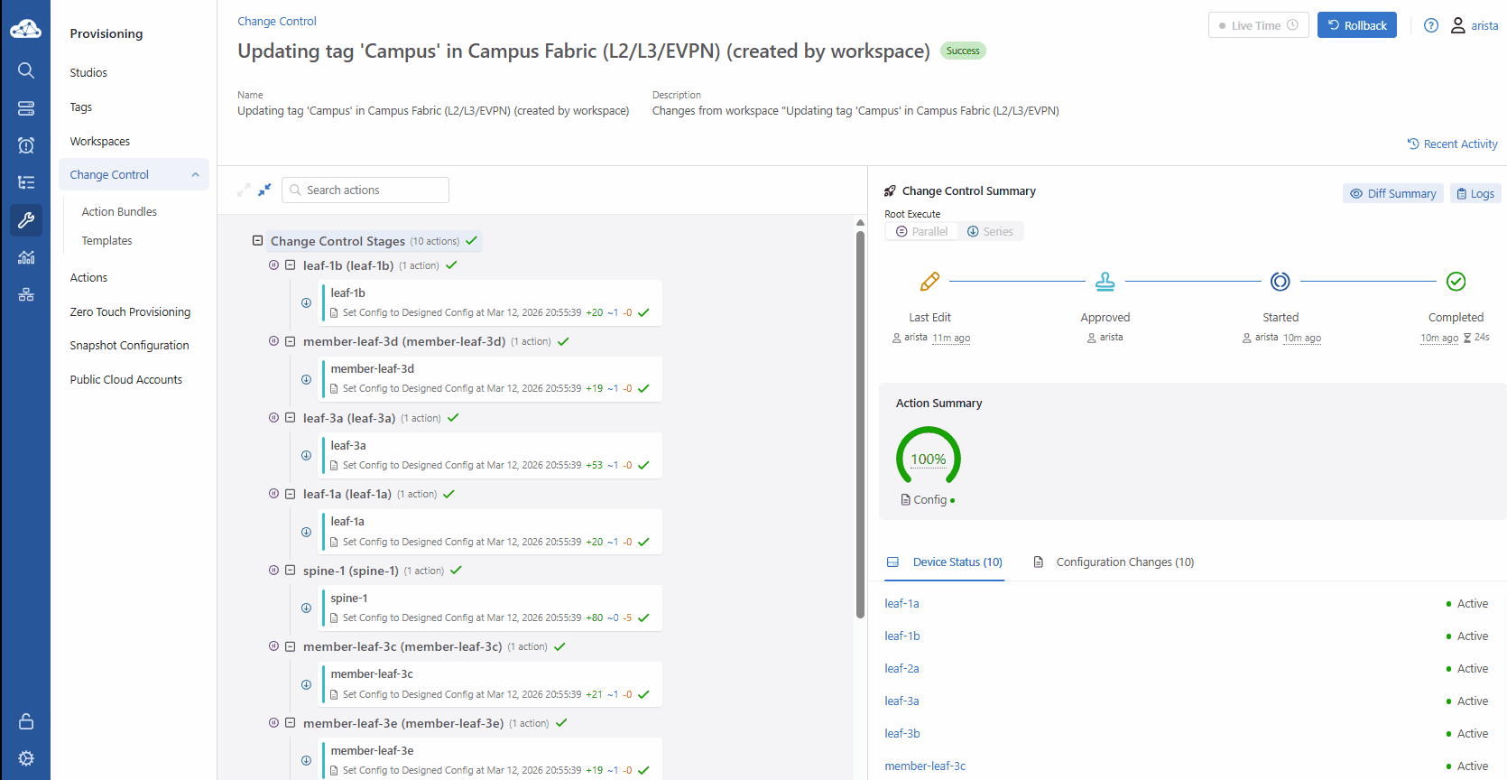
Task: Click the stages panel vertical scrollbar
Action: click(x=860, y=424)
